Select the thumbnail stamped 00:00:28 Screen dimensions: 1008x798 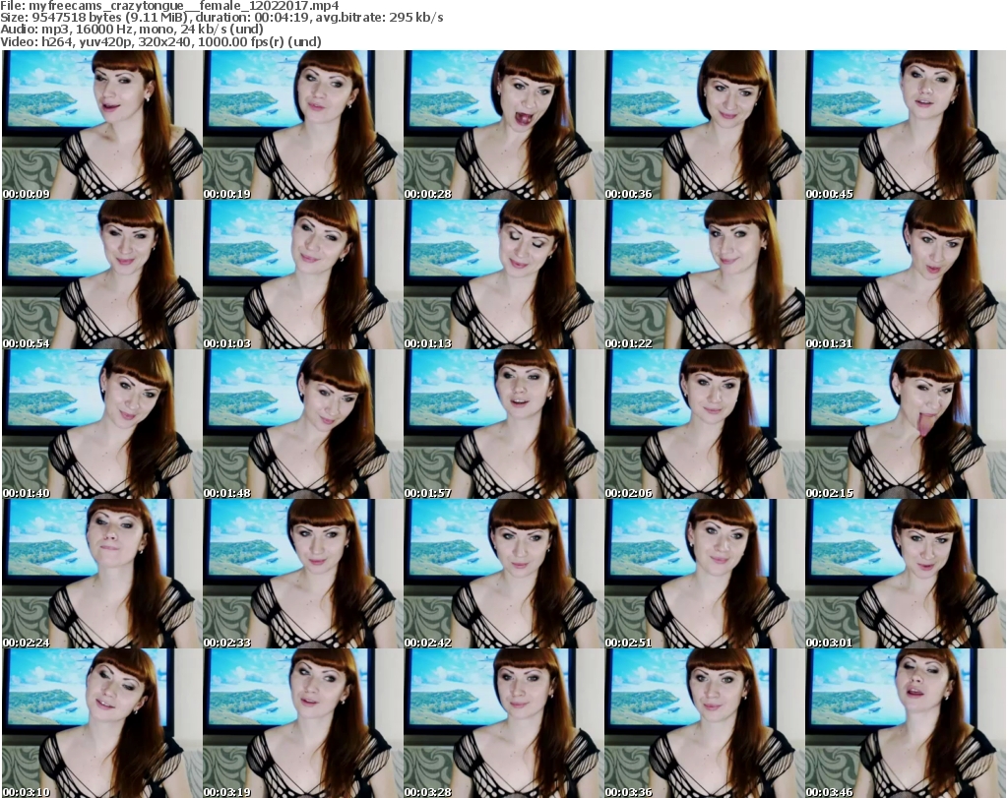point(503,125)
